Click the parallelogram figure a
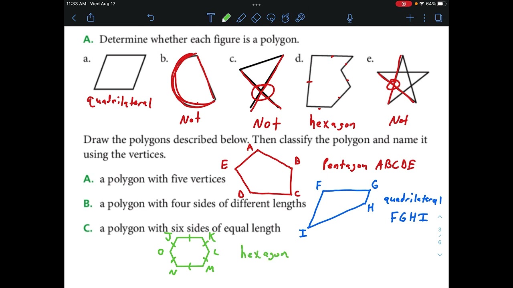 click(x=120, y=72)
